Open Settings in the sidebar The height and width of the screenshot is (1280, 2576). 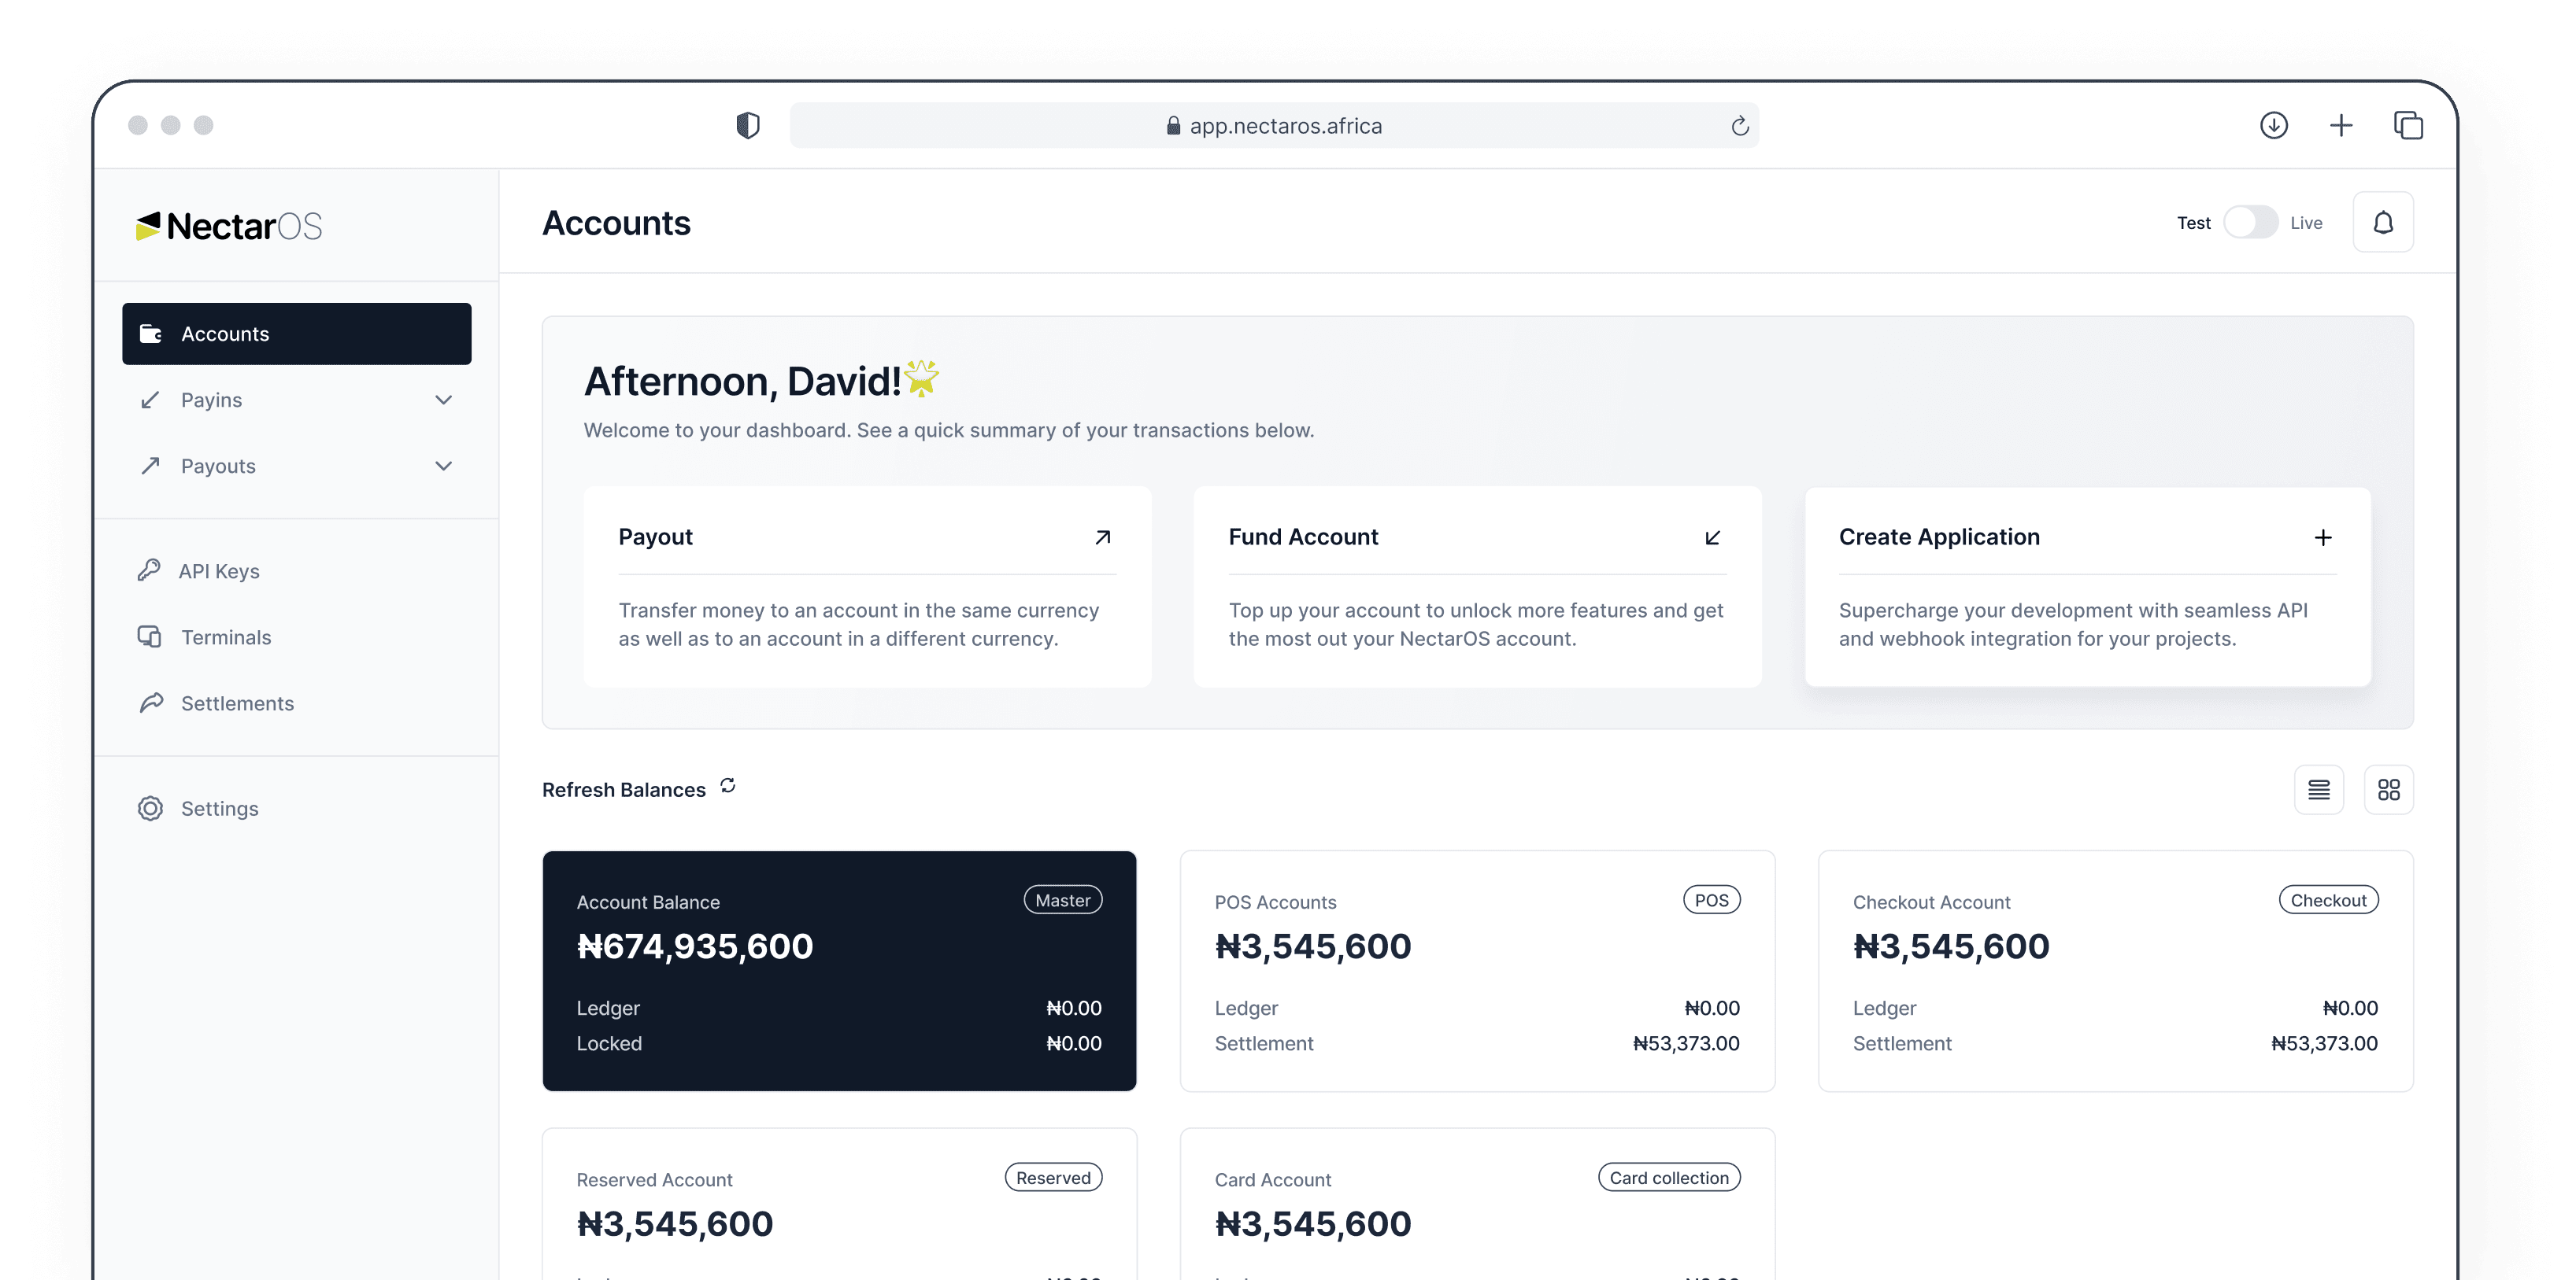pos(219,809)
